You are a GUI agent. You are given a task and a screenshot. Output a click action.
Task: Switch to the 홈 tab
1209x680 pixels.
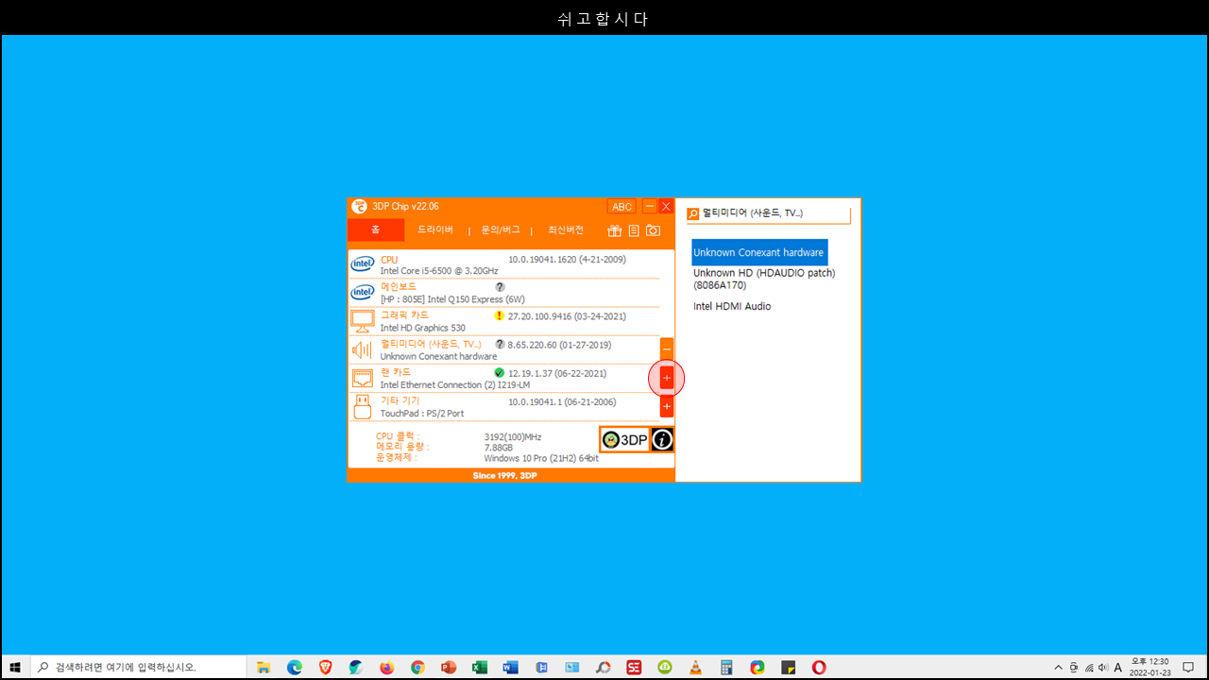coord(376,230)
